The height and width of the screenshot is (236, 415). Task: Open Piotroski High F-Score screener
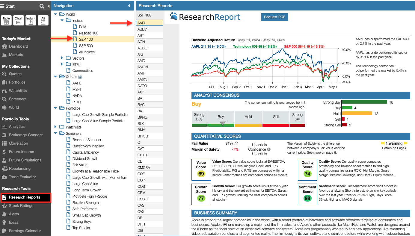(90, 196)
